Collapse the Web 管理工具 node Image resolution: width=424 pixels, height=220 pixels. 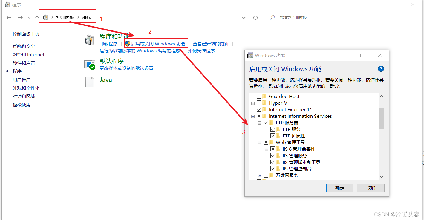coord(260,143)
